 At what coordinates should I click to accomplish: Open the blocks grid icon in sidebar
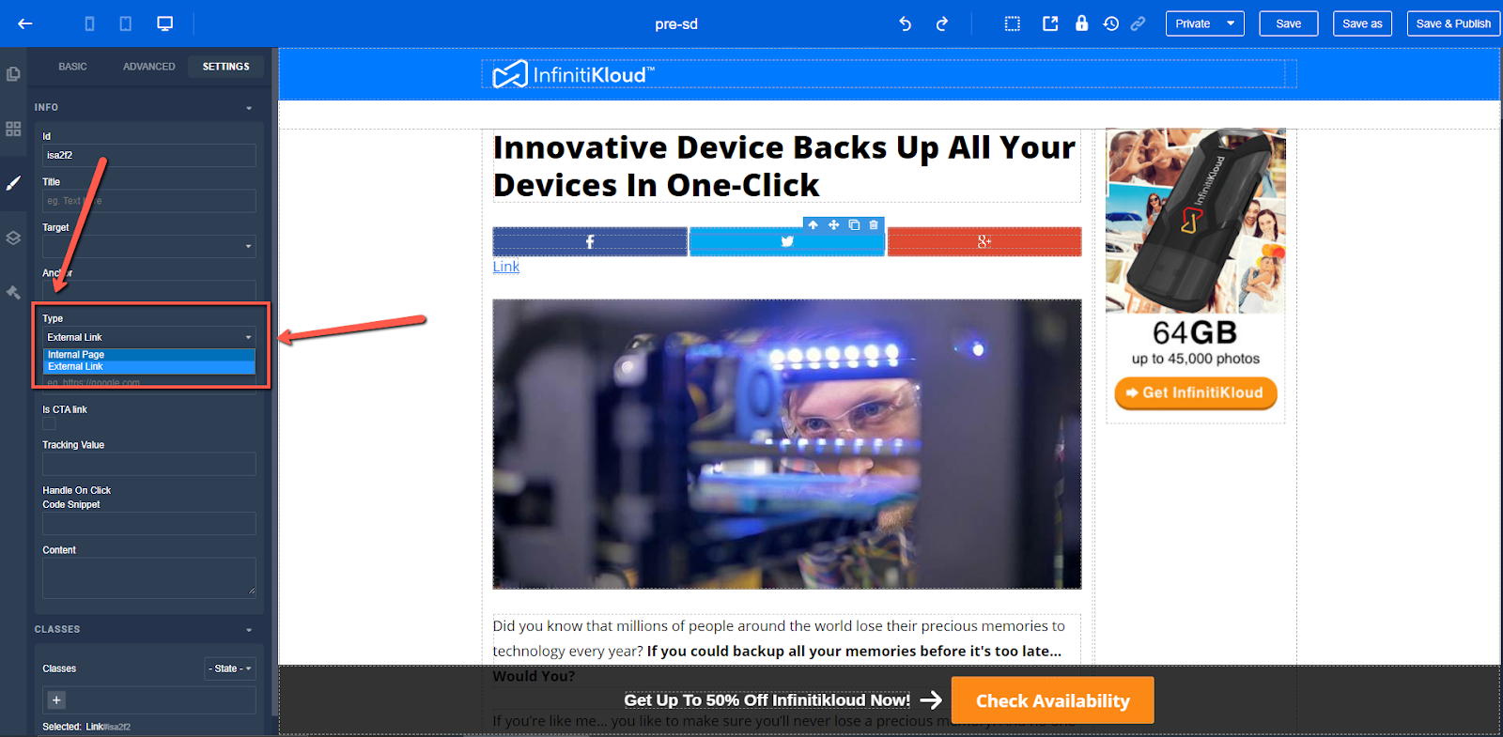[x=13, y=129]
